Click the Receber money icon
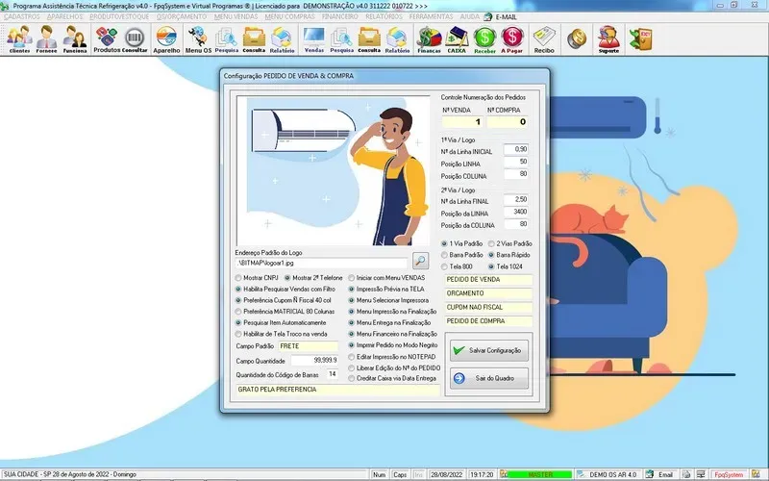Screen dimensions: 769x481 coord(484,39)
